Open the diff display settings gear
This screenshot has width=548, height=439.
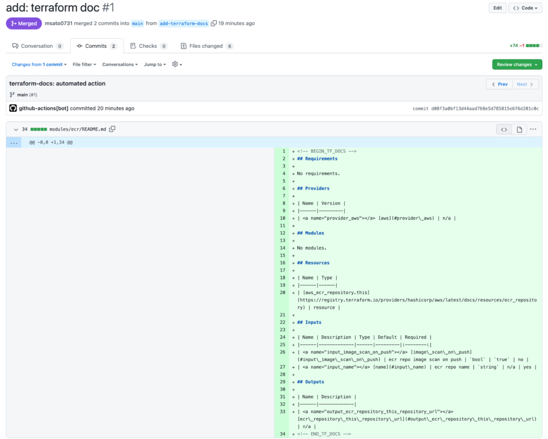click(x=175, y=64)
